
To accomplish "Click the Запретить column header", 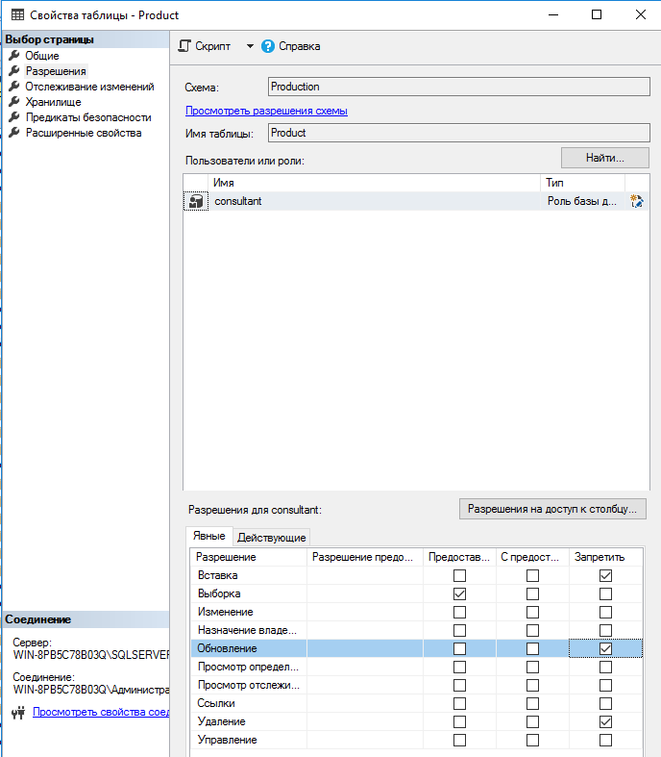I will click(605, 557).
